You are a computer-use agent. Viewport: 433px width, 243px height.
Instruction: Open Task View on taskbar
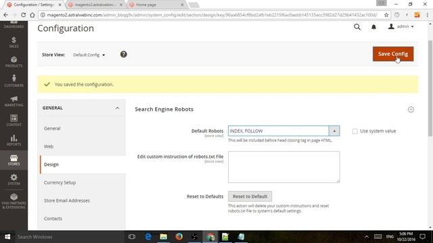[132, 237]
